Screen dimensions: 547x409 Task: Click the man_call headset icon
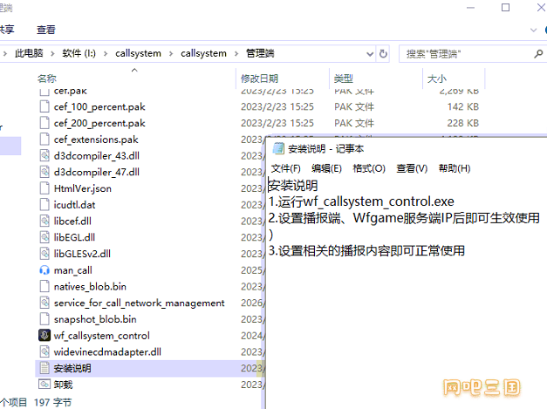coord(44,270)
